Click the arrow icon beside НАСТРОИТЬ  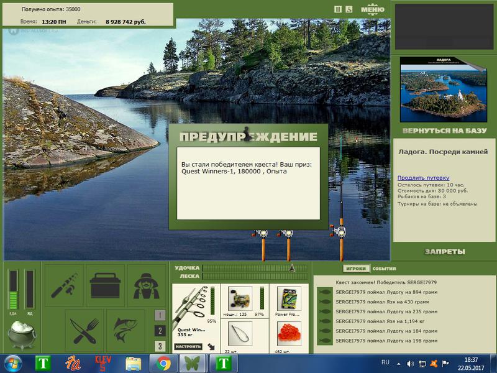[x=211, y=347]
